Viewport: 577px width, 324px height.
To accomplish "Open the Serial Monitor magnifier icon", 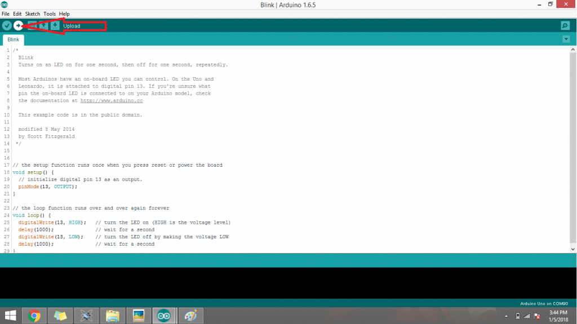I will (565, 26).
